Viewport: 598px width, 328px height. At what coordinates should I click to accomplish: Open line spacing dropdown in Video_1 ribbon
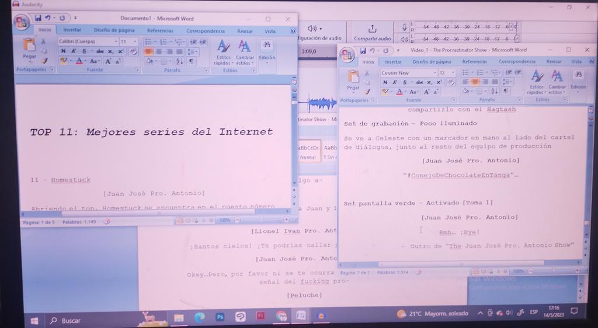tap(507, 82)
